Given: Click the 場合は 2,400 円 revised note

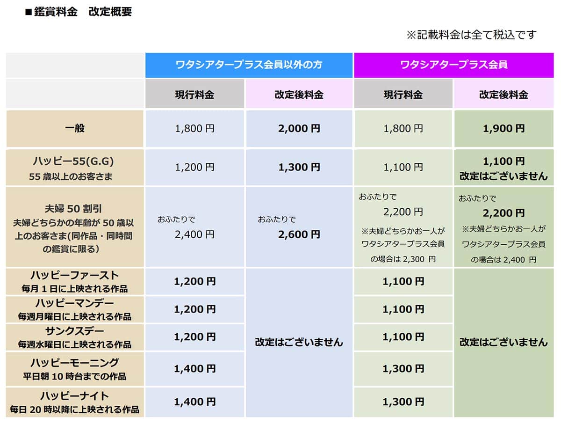Looking at the screenshot, I should click(x=503, y=259).
